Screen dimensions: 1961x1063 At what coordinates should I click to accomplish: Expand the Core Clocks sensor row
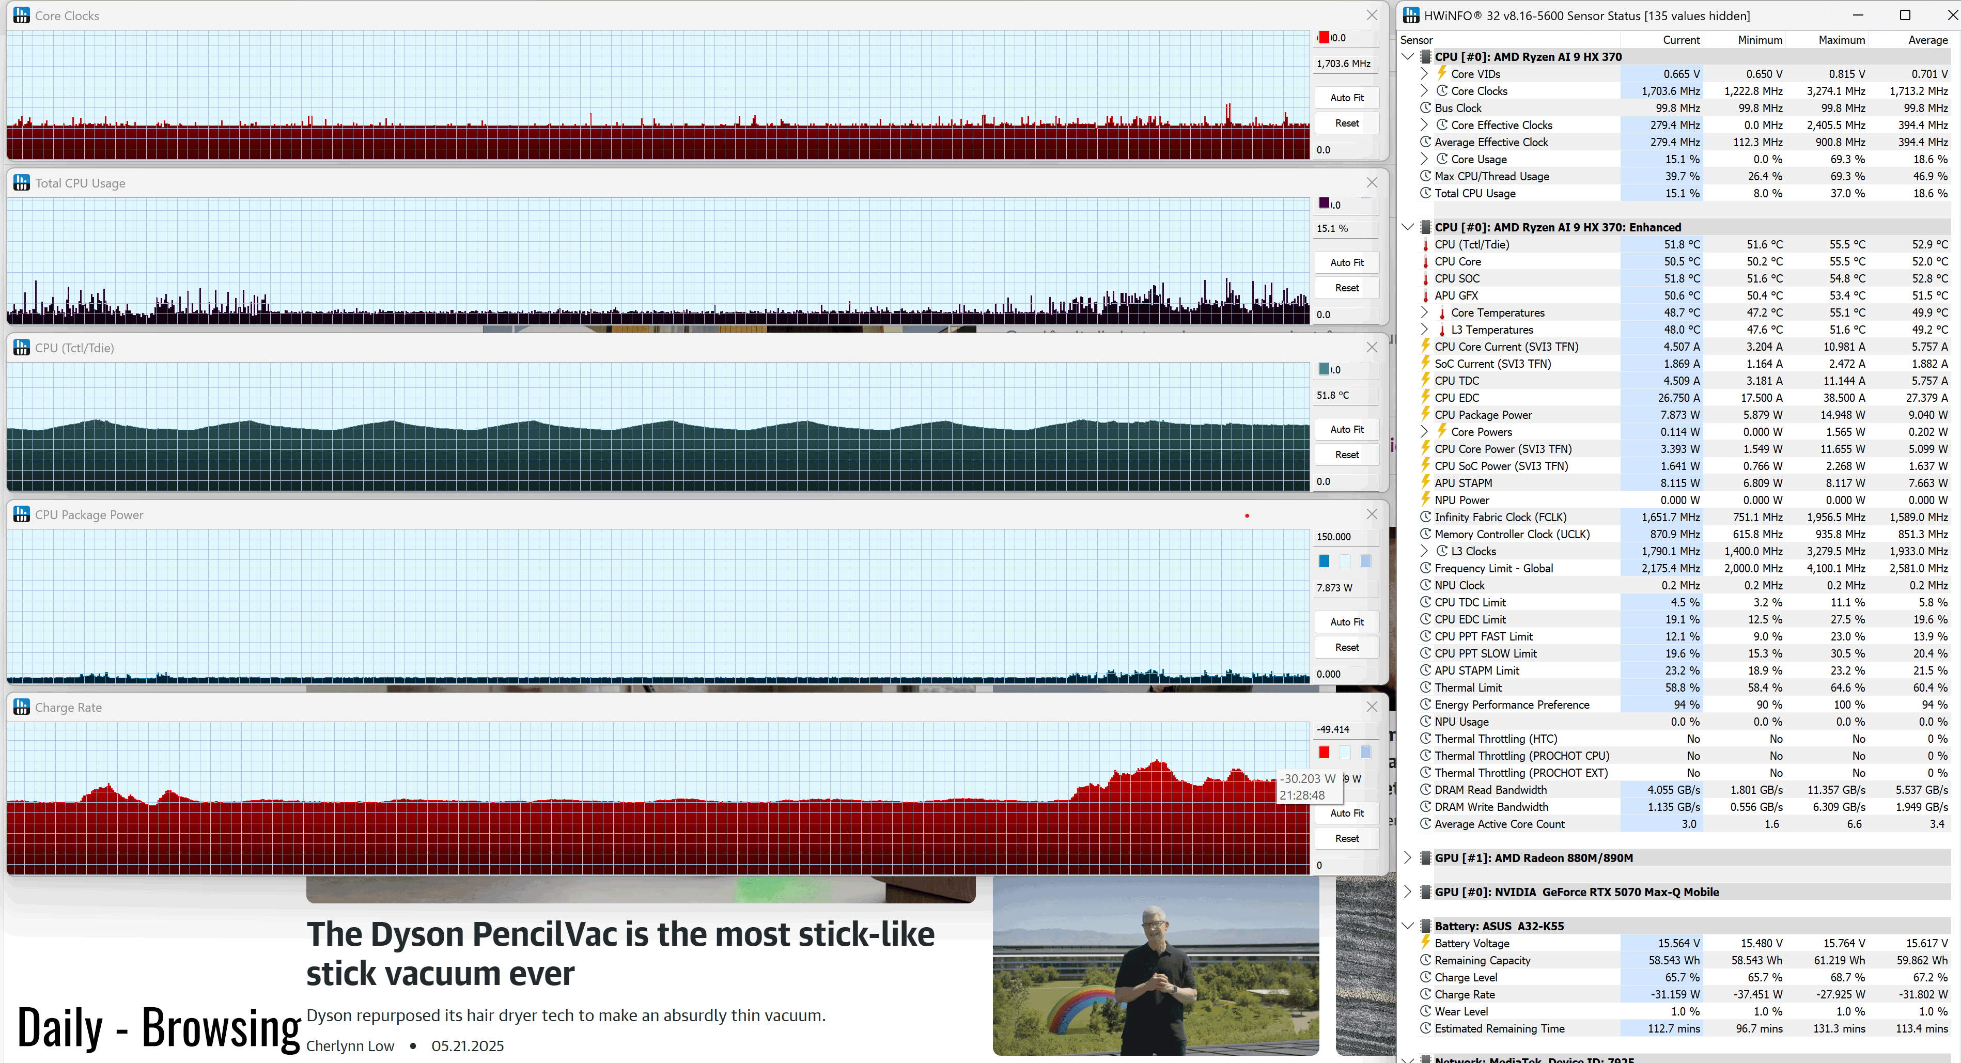[x=1424, y=90]
